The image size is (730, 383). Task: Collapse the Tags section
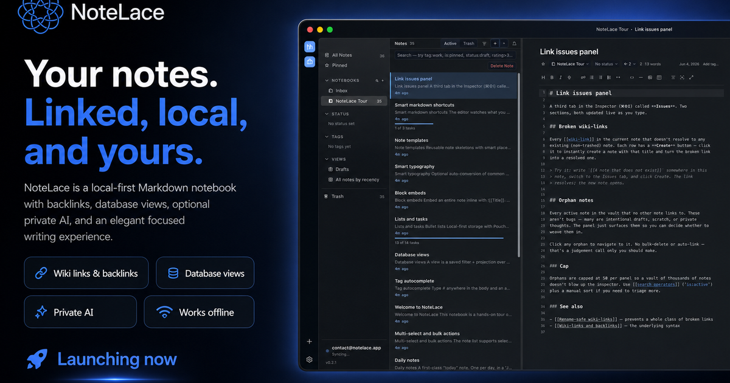(x=327, y=137)
